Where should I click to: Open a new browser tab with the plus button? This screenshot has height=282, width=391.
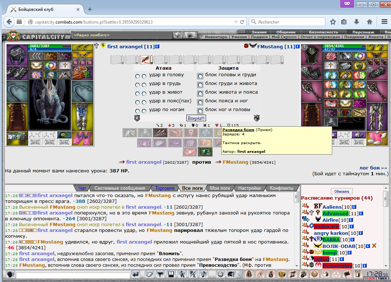[90, 9]
